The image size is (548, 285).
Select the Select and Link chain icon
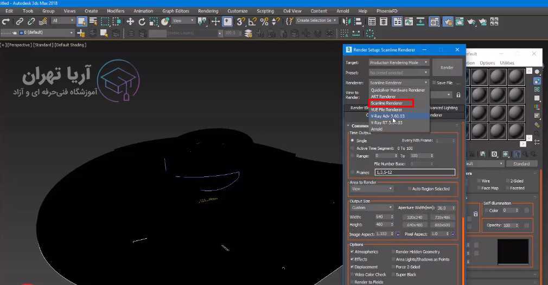pyautogui.click(x=20, y=22)
